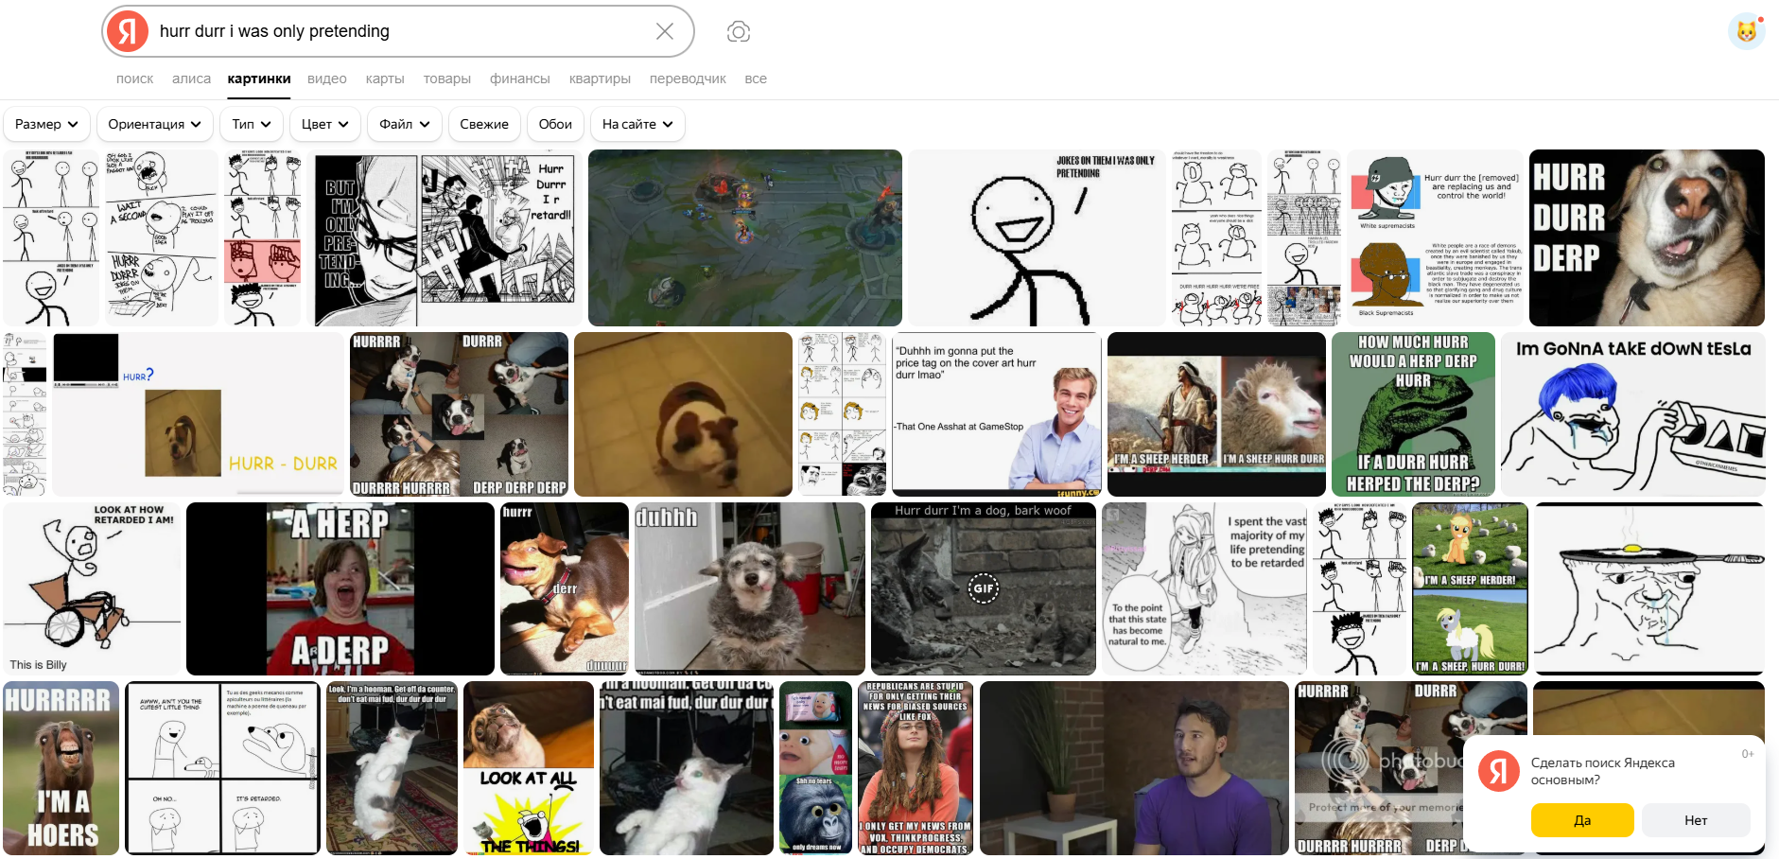Open the финансы tab
The height and width of the screenshot is (859, 1779).
tap(520, 79)
